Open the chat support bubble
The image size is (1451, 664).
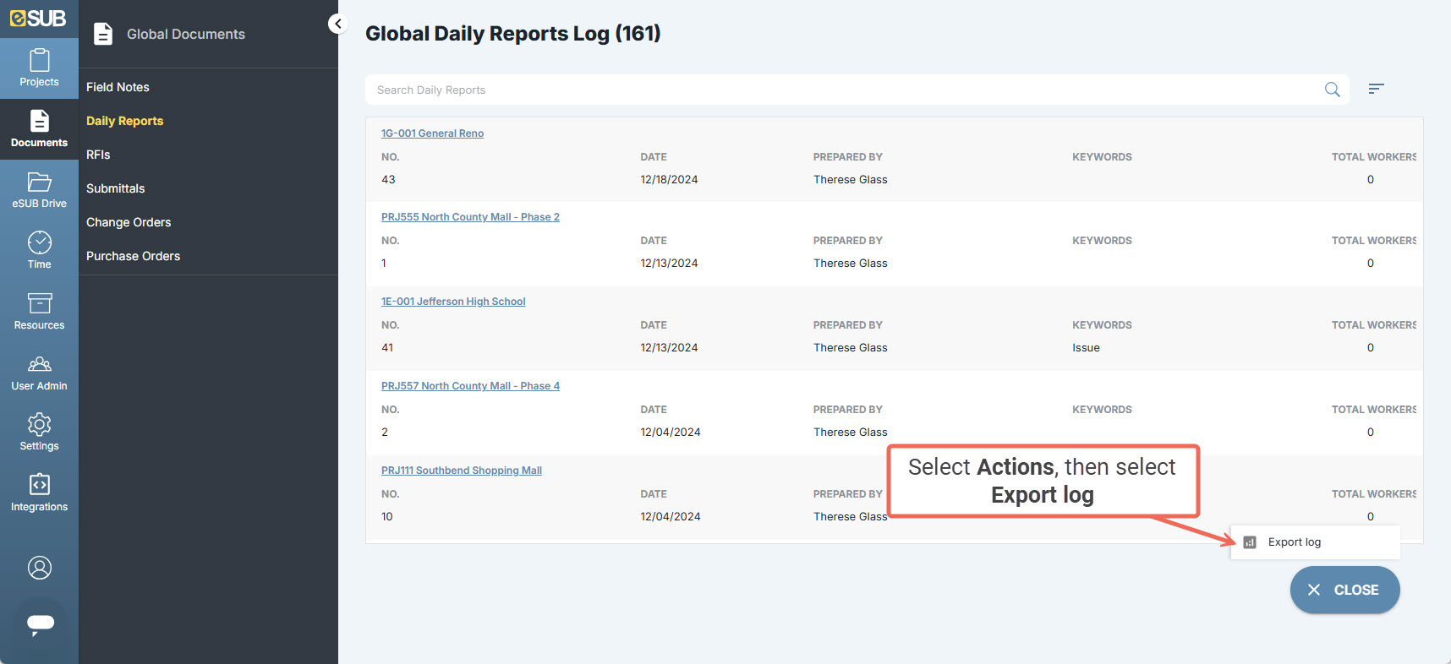click(x=40, y=623)
